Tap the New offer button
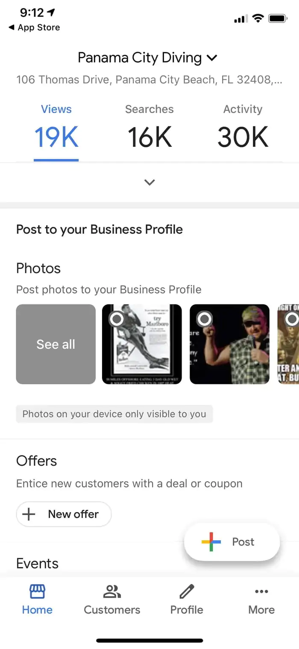Viewport: 299px width, 649px height. pos(64,514)
